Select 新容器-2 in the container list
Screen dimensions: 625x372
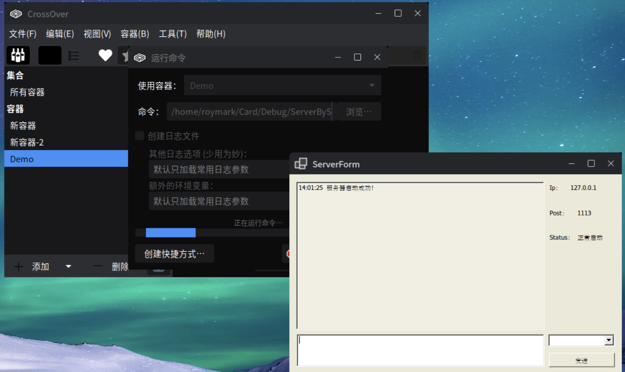coord(27,142)
